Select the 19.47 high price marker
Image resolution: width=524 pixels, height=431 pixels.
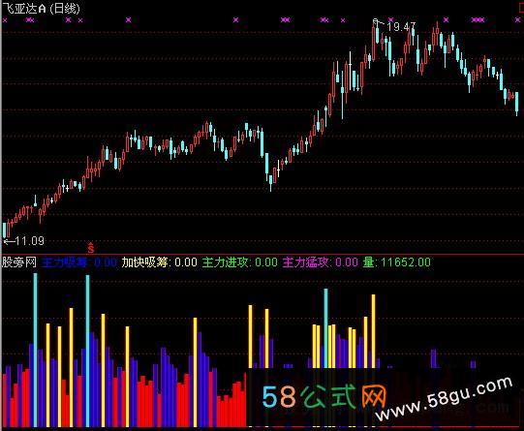coord(401,26)
